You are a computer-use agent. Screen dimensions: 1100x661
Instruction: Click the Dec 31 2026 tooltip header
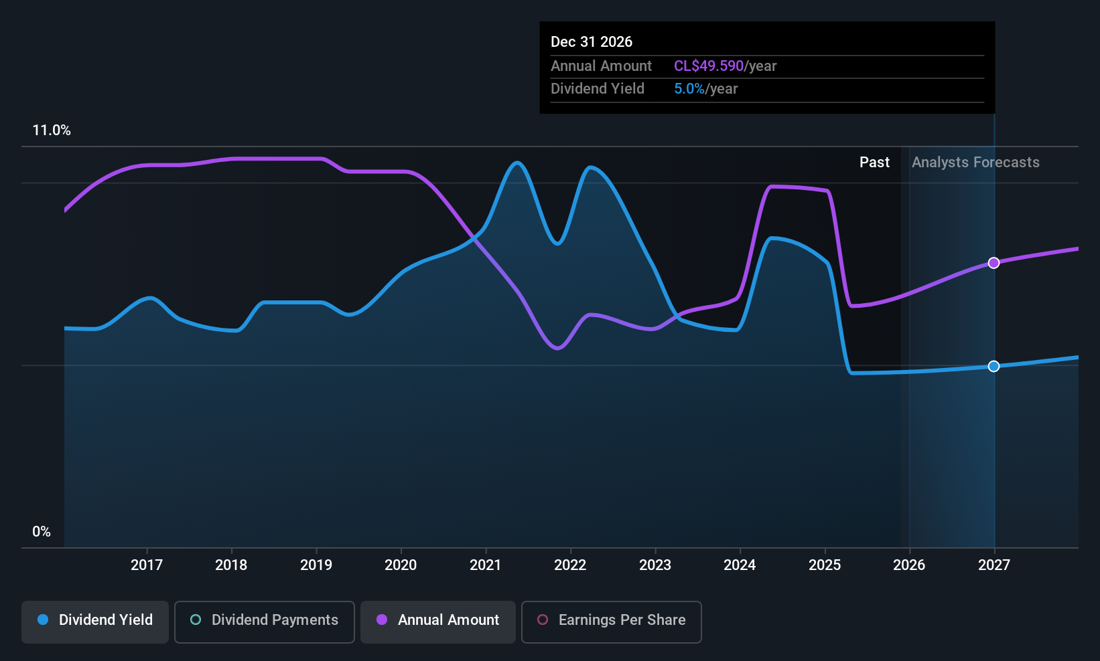592,41
